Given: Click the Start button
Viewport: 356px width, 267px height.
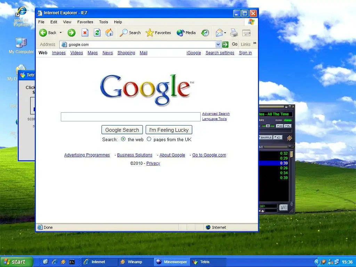Looking at the screenshot, I should click(16, 262).
